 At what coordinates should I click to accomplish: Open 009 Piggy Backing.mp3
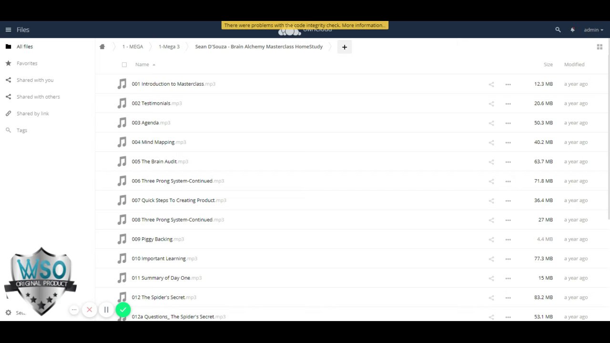158,239
